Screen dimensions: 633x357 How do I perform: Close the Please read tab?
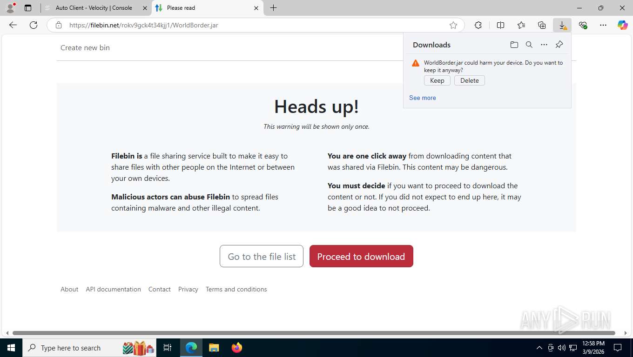click(x=256, y=8)
